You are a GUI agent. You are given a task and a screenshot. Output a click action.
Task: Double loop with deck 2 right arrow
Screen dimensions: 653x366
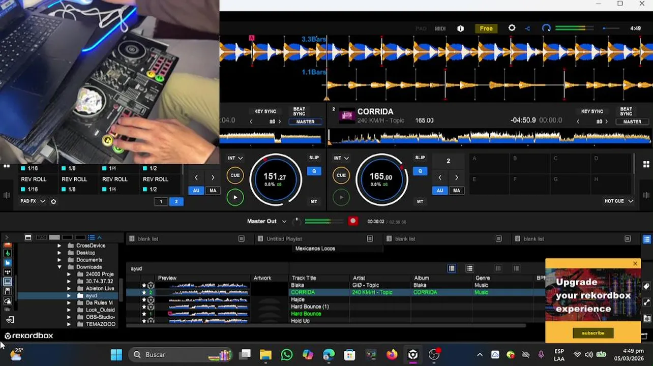456,177
